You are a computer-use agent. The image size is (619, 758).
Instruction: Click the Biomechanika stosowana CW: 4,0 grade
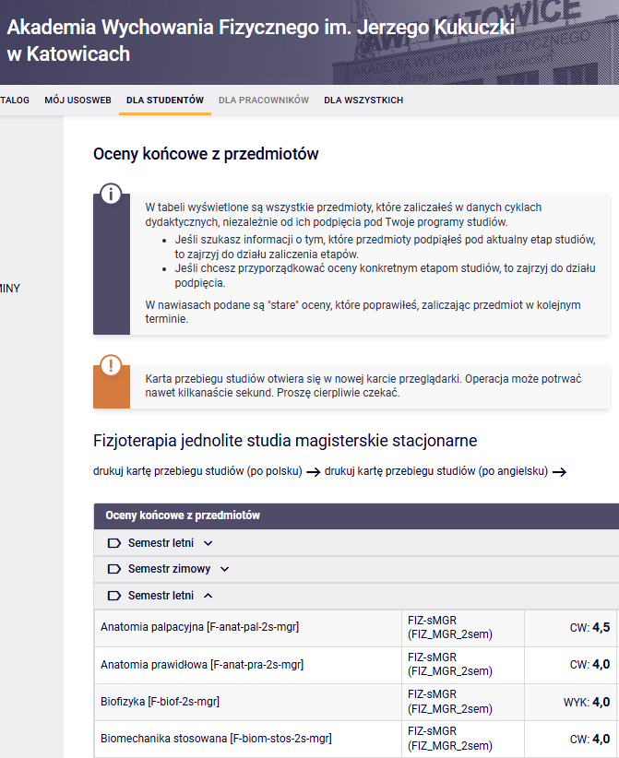coord(590,740)
